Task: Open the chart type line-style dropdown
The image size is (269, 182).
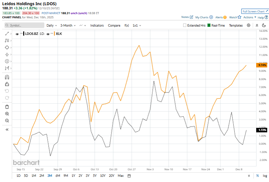Action: (x=82, y=25)
